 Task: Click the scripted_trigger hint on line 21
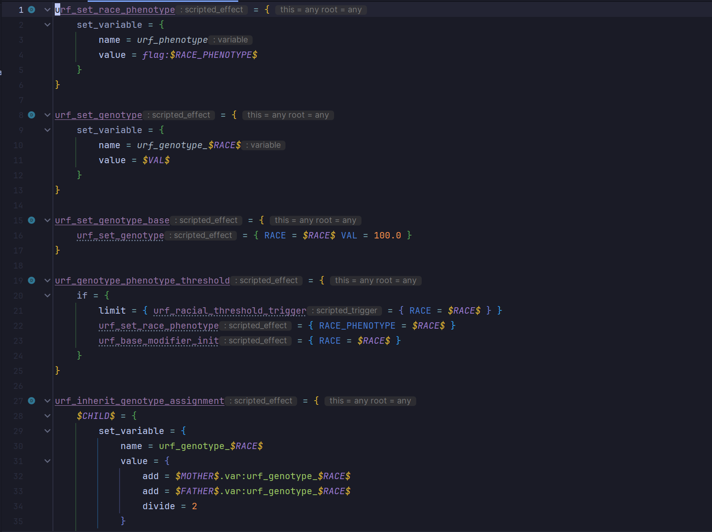(x=345, y=310)
